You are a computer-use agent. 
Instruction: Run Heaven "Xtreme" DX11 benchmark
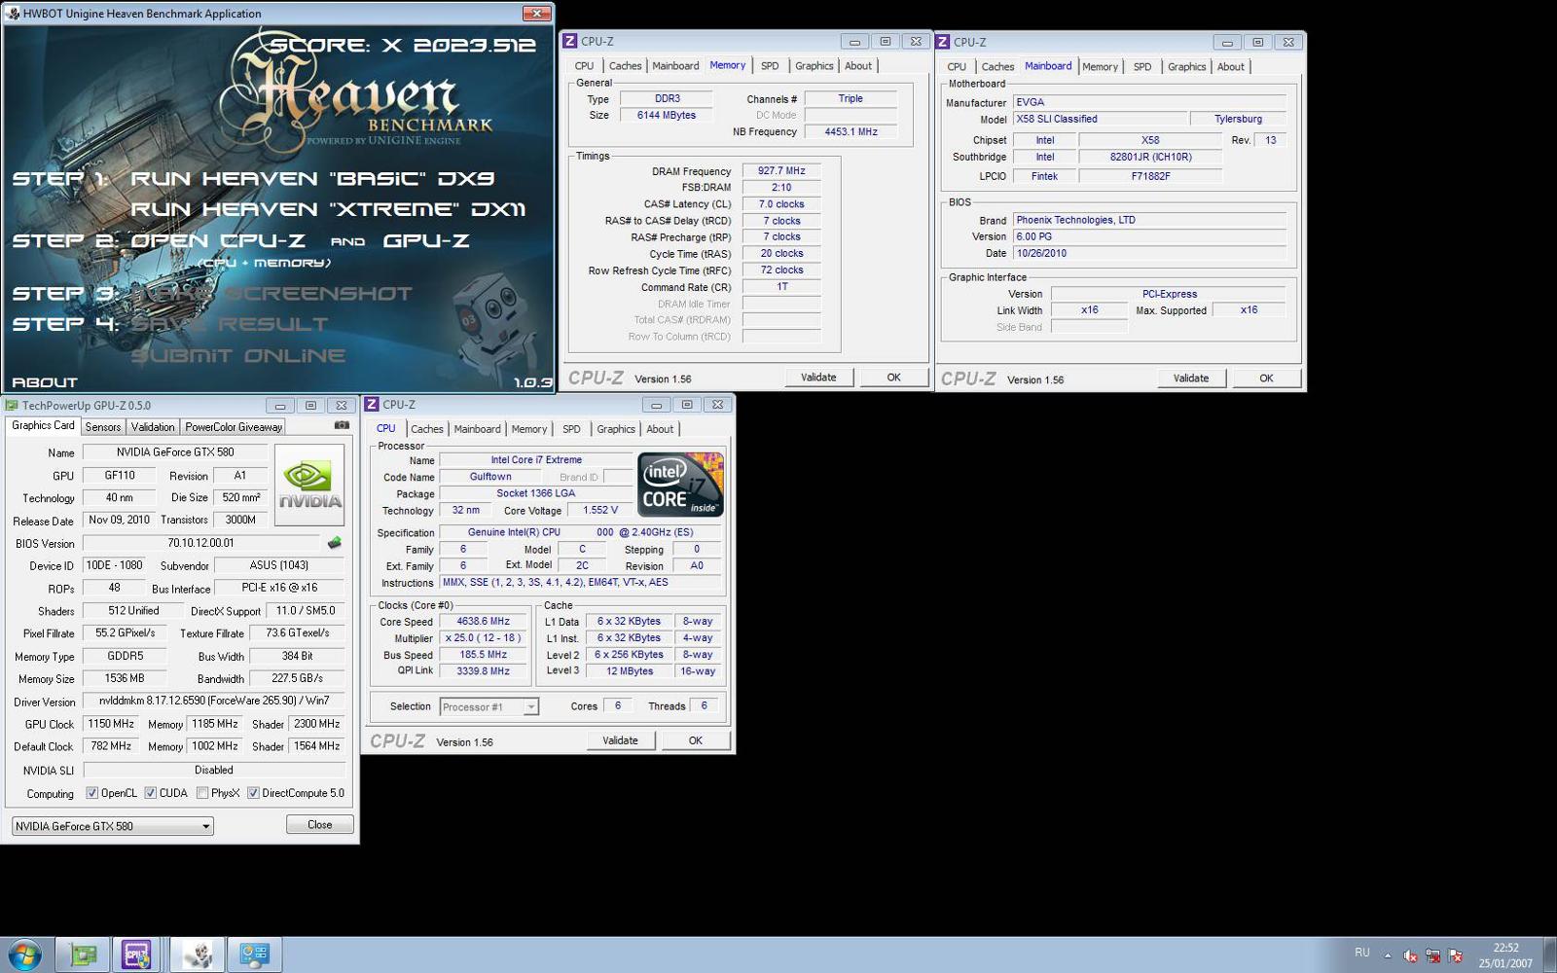pyautogui.click(x=328, y=209)
